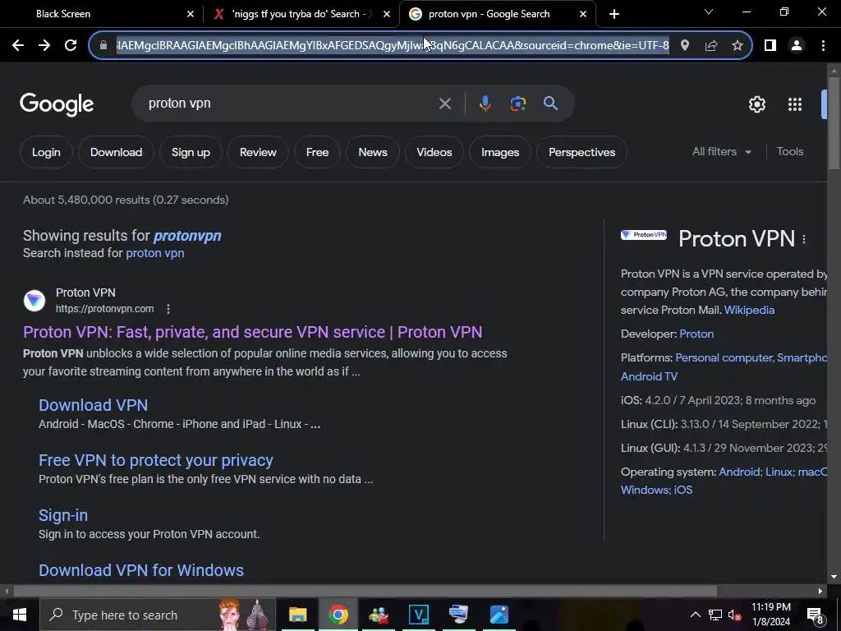Open Chrome profile avatar
841x631 pixels.
[x=797, y=46]
